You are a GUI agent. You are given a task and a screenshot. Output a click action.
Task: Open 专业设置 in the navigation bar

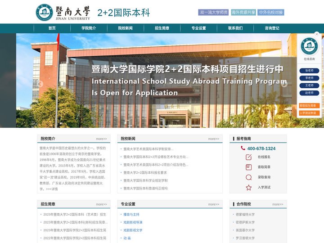(x=198, y=28)
